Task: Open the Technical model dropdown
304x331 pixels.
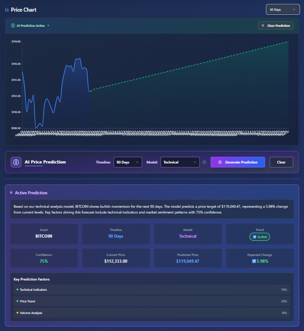Action: tap(180, 162)
